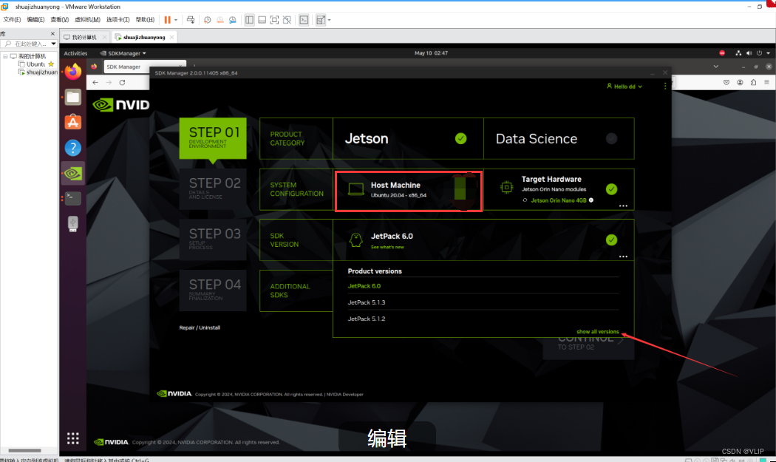Open the Files app in Ubuntu dock
This screenshot has width=776, height=462.
click(72, 97)
